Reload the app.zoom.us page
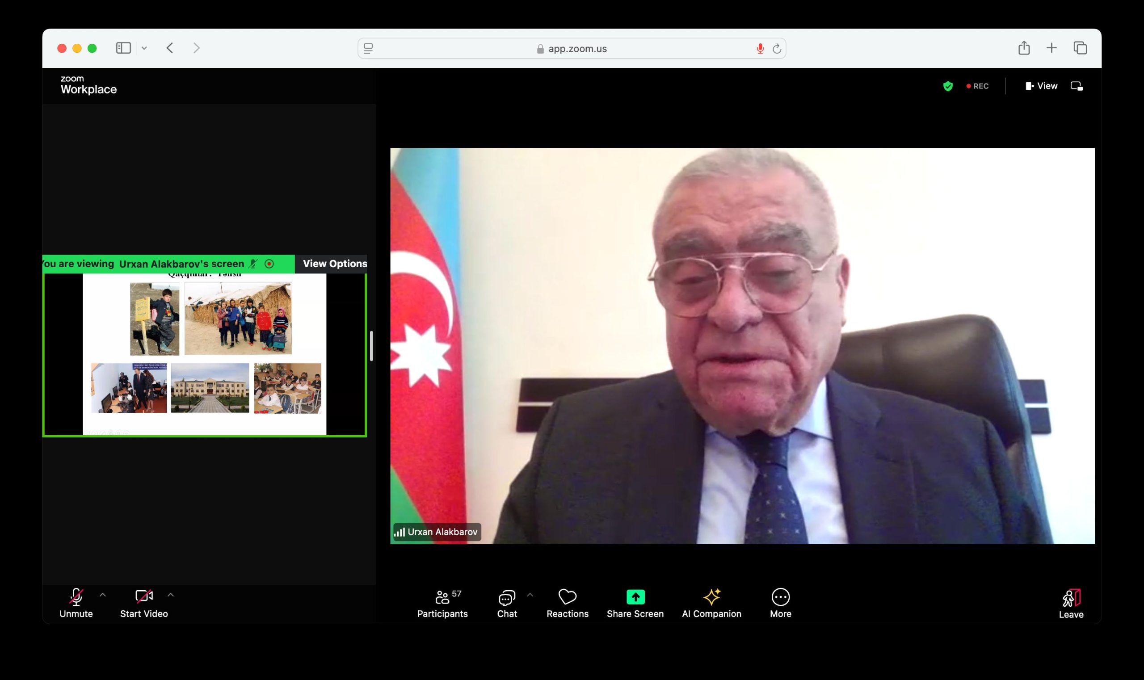The height and width of the screenshot is (680, 1144). (776, 48)
